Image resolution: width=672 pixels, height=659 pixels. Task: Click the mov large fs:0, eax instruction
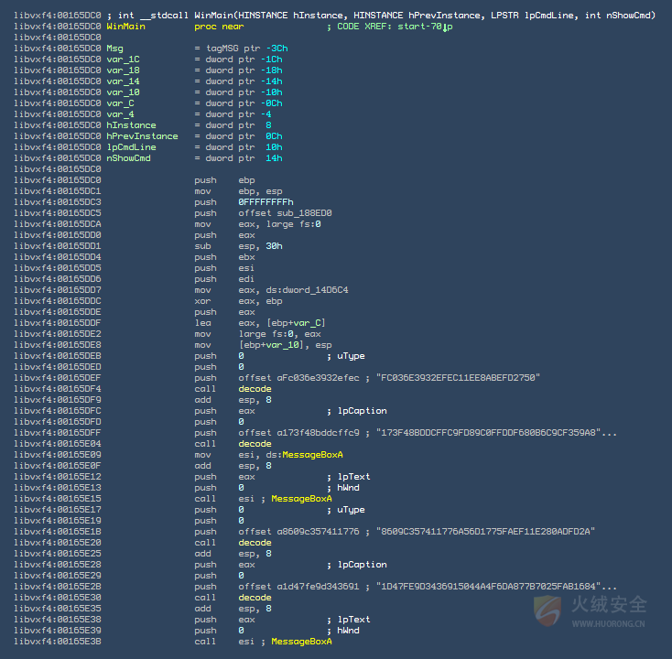[x=257, y=334]
